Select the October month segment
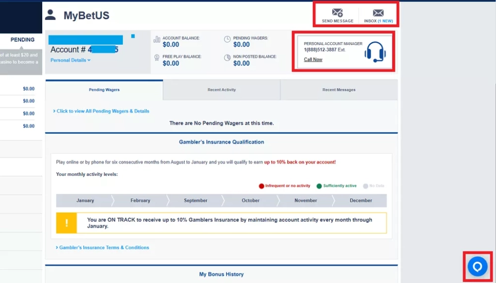Image resolution: width=496 pixels, height=283 pixels. pos(250,200)
